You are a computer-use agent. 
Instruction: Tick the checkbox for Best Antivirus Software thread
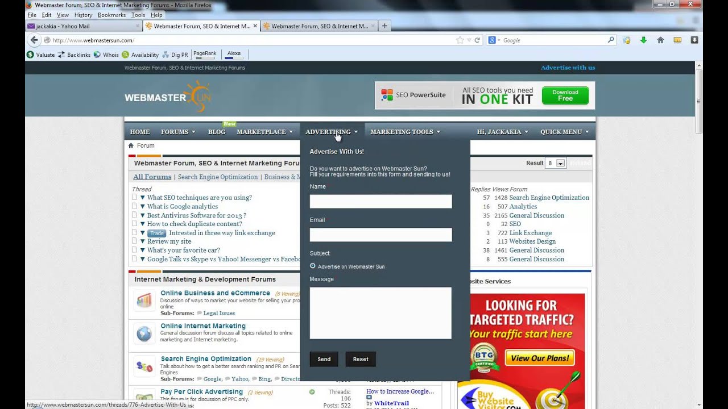click(x=135, y=215)
